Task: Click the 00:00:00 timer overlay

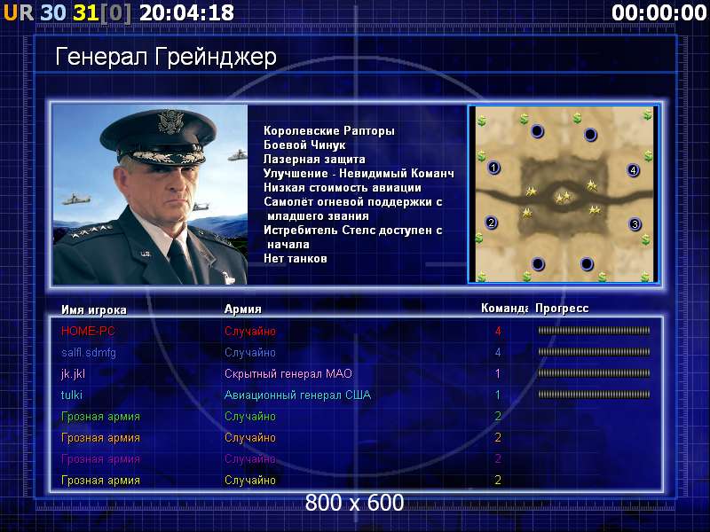Action: coord(659,12)
